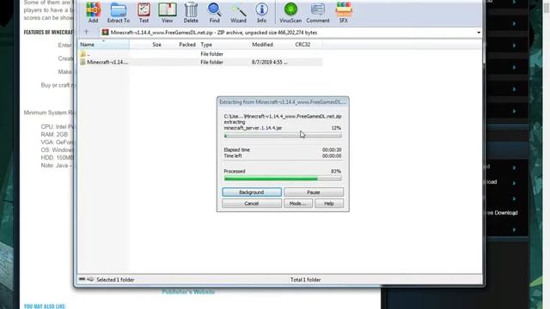The height and width of the screenshot is (309, 550).
Task: Click the Elapsed time value 00:00:30
Action: point(332,149)
